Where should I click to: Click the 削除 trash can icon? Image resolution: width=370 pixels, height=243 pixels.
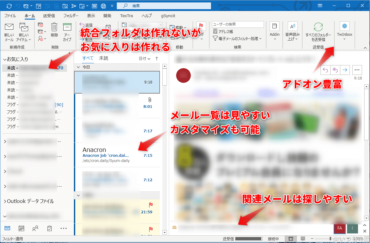point(54,30)
